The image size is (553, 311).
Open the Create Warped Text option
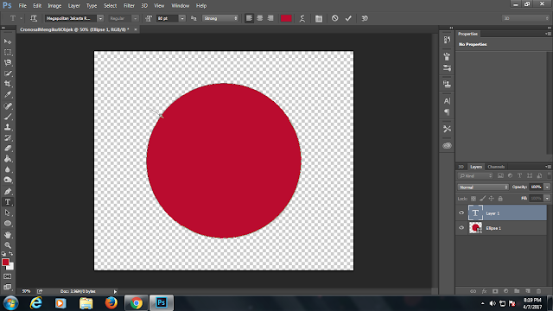click(302, 18)
